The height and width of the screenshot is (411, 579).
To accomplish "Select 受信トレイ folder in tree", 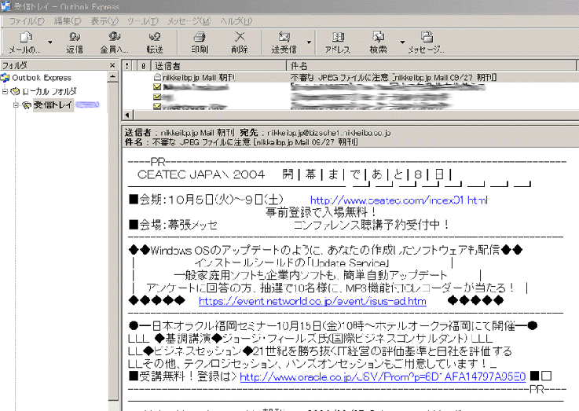I will (53, 105).
